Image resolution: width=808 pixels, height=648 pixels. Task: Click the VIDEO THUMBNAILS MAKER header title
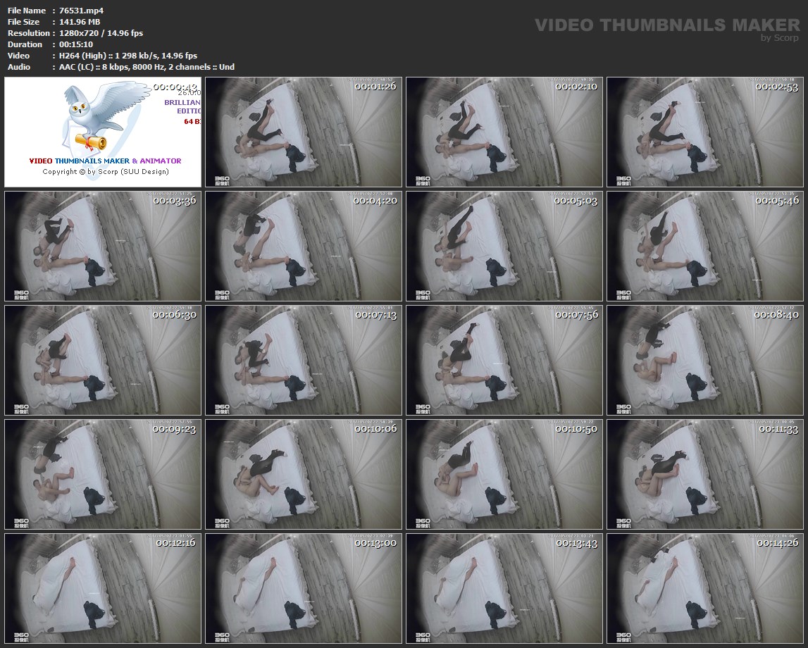point(666,25)
